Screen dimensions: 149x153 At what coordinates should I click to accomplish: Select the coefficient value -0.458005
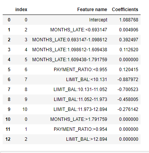tap(128, 99)
